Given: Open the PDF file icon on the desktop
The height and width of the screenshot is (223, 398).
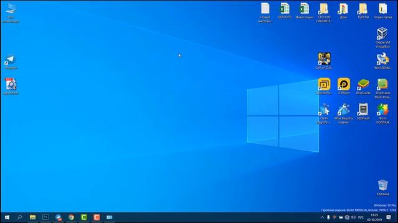Looking at the screenshot, I should coord(11,86).
